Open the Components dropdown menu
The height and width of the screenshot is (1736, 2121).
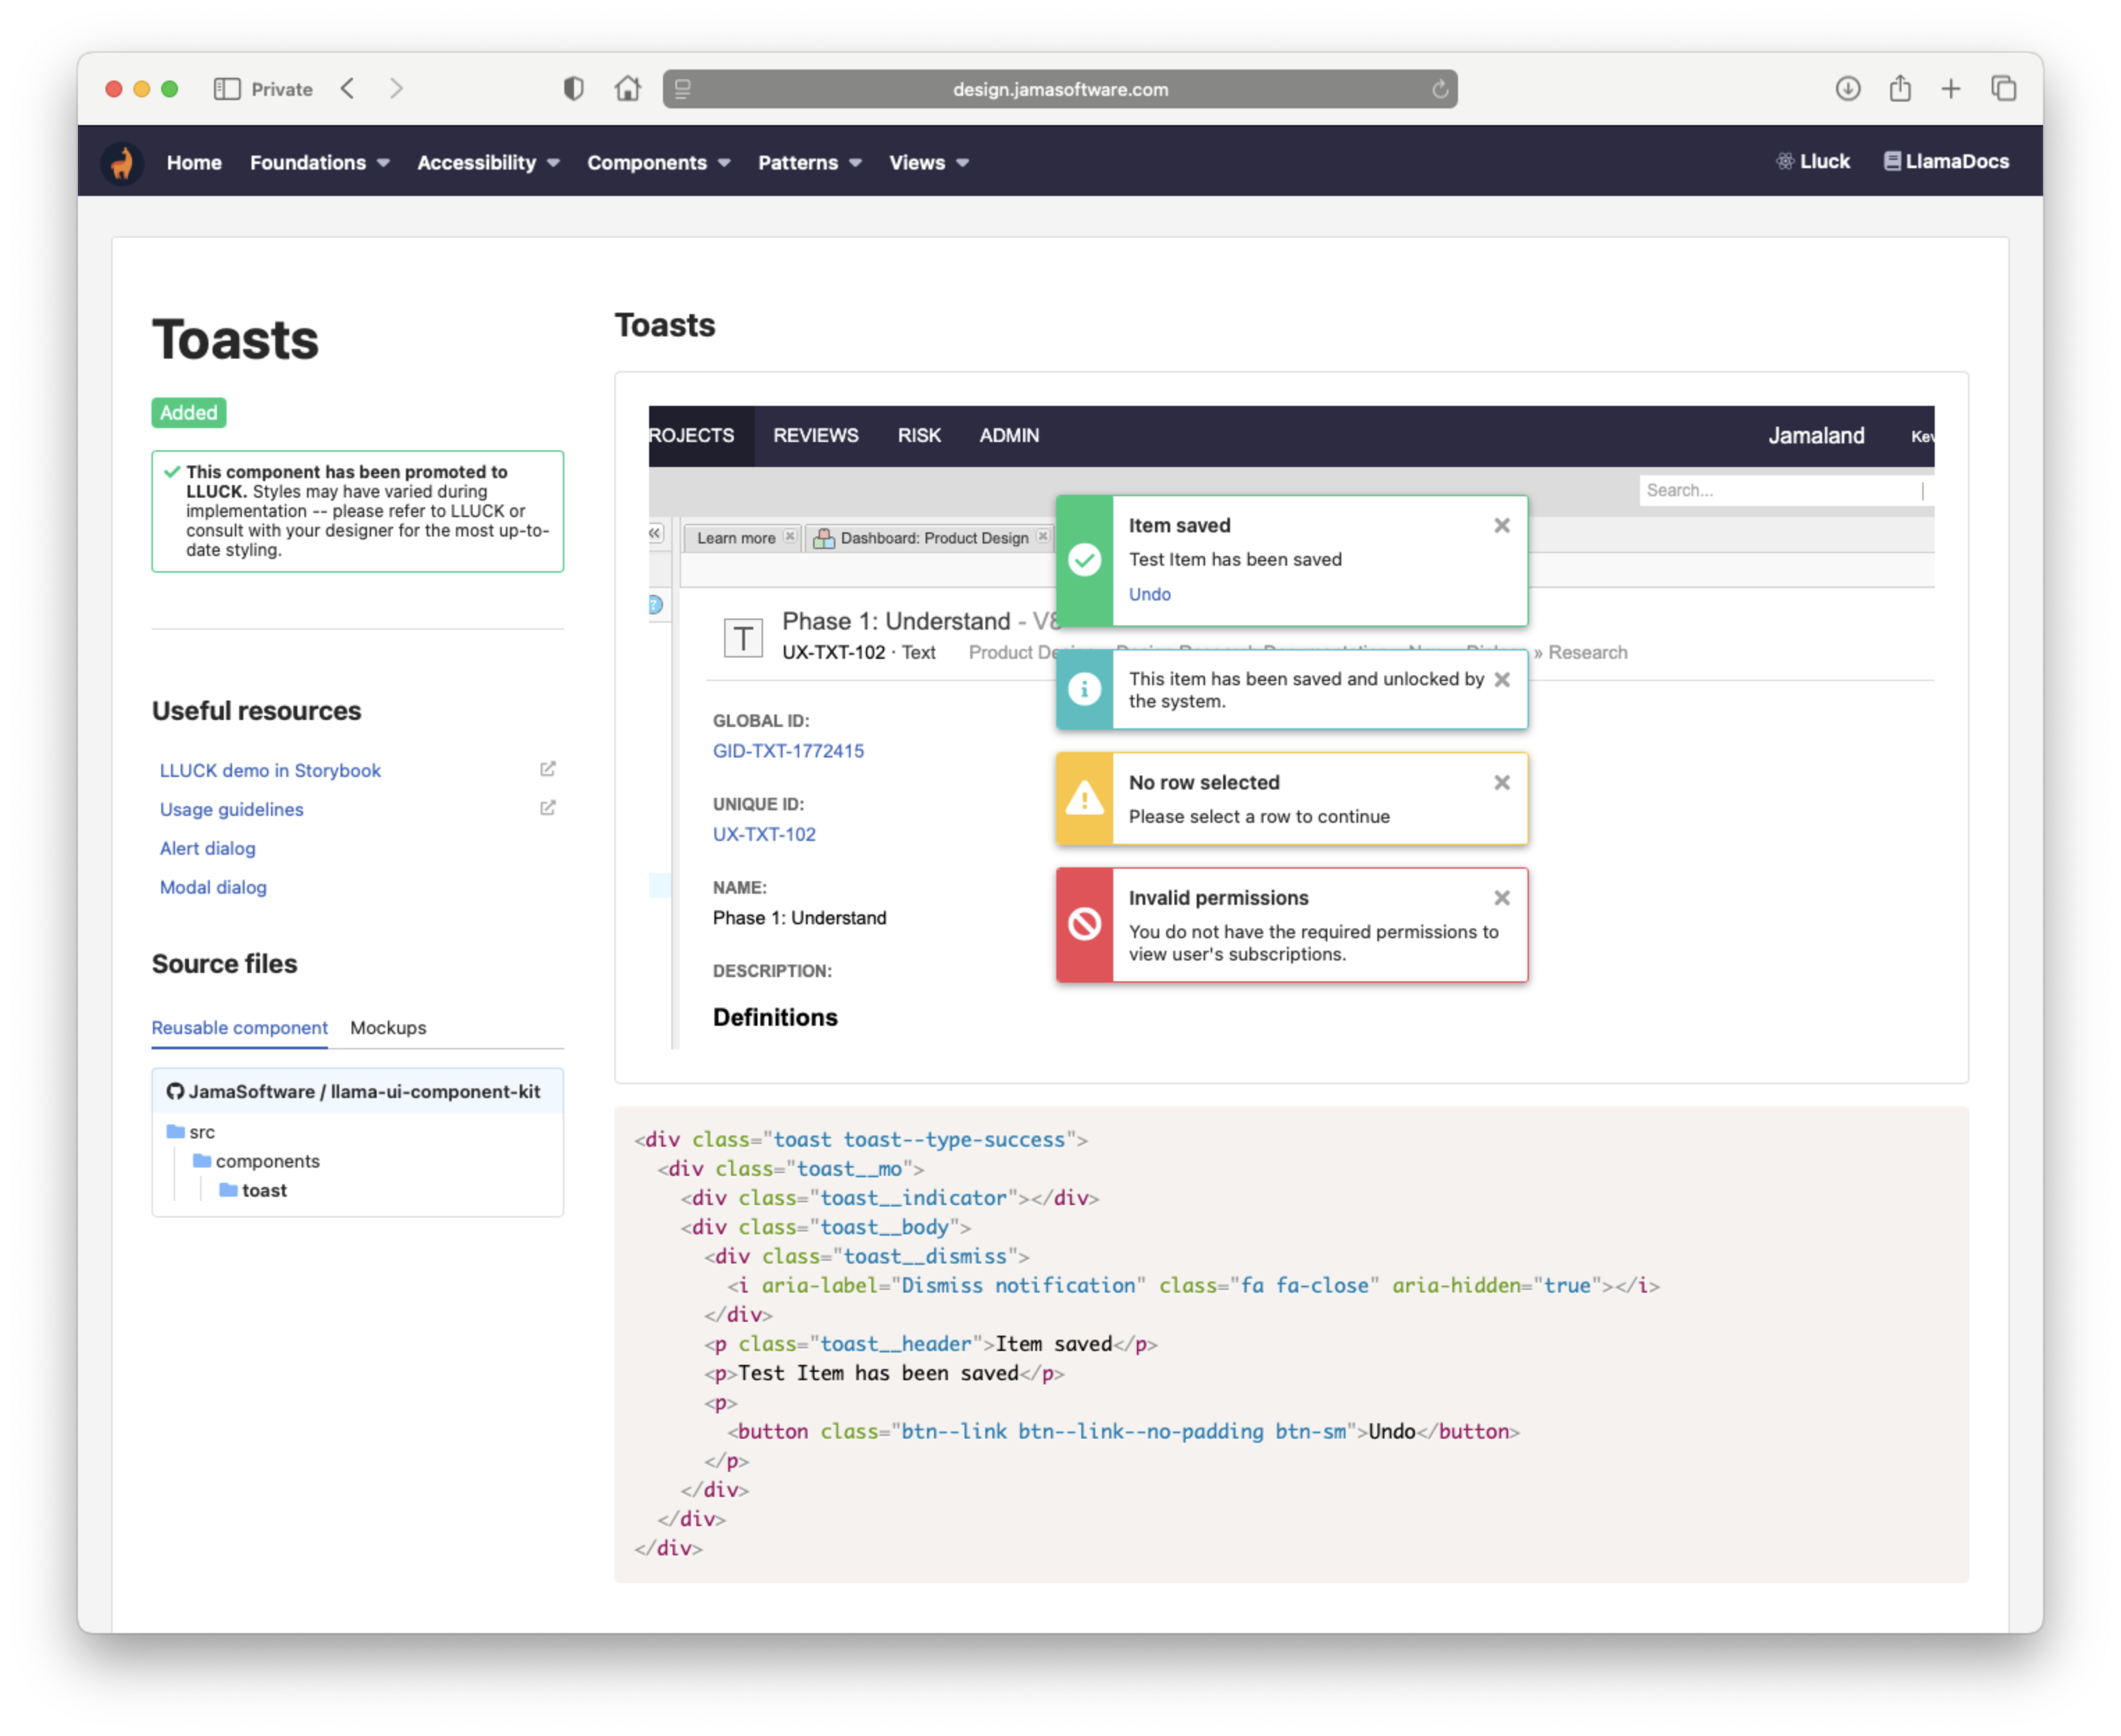pyautogui.click(x=657, y=162)
